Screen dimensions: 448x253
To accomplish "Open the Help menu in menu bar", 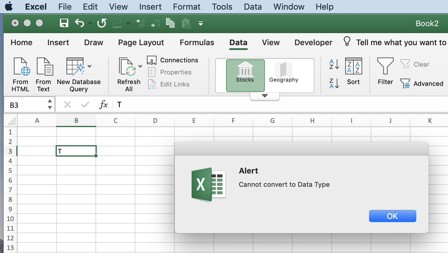I will [x=325, y=7].
